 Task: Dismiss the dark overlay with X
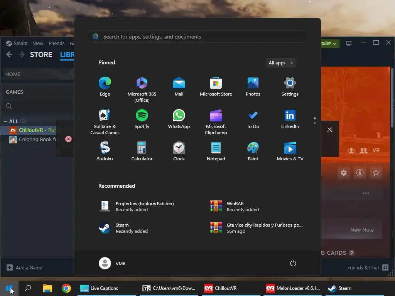[x=329, y=130]
